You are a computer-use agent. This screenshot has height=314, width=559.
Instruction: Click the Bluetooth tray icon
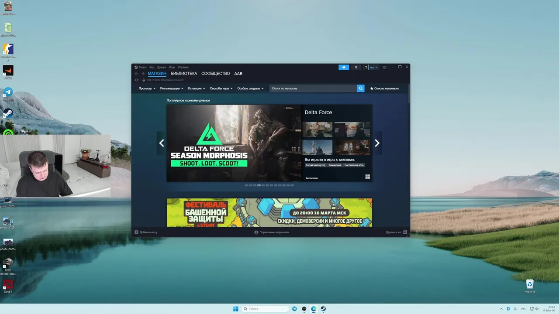pos(508,309)
